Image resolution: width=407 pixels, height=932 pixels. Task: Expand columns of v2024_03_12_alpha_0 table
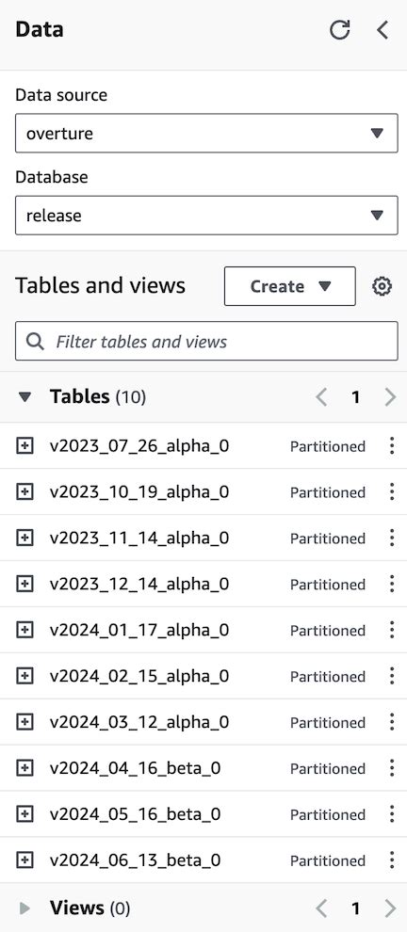[24, 722]
